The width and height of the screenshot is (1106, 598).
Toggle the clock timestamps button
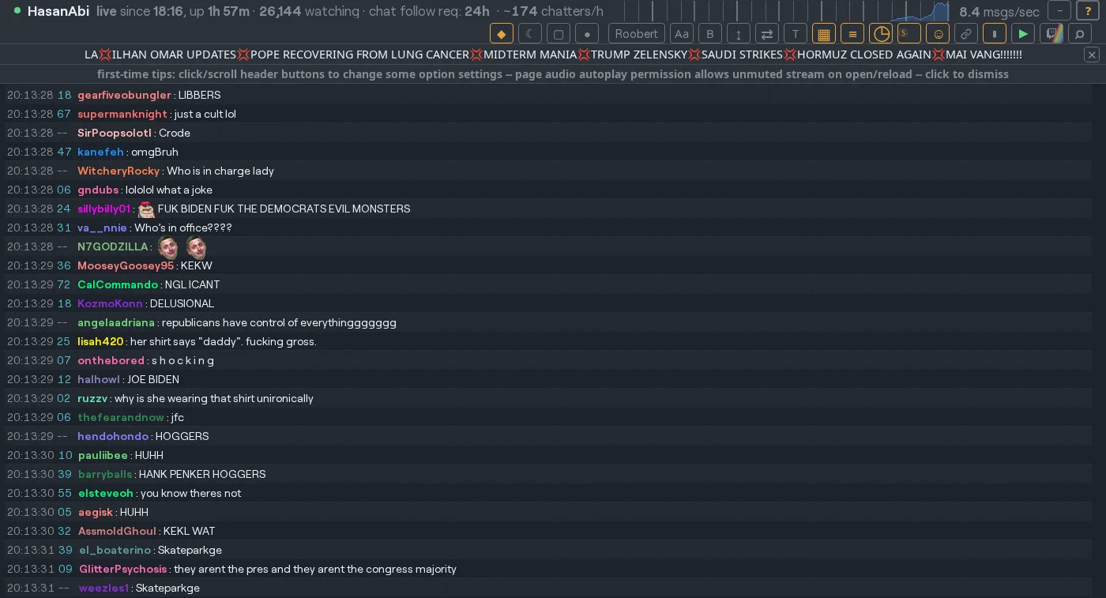[x=881, y=34]
